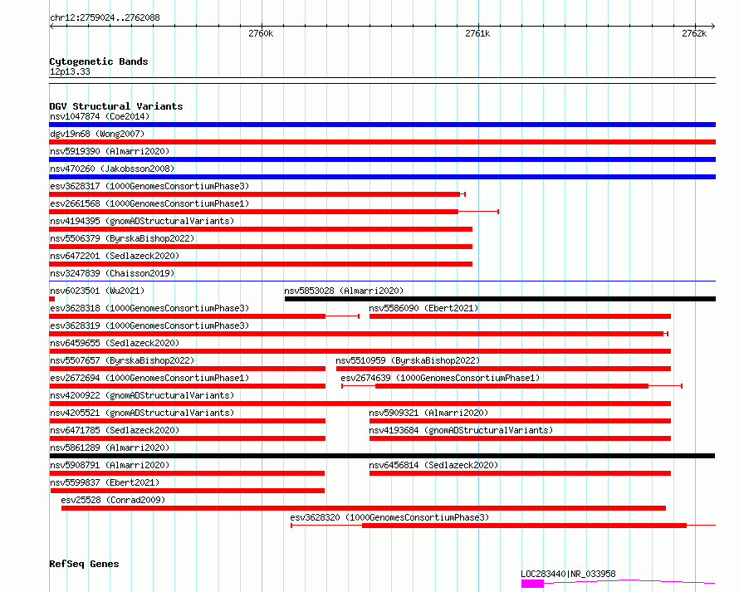Open nsv5586090 (Ebert2021) variant

pos(423,308)
